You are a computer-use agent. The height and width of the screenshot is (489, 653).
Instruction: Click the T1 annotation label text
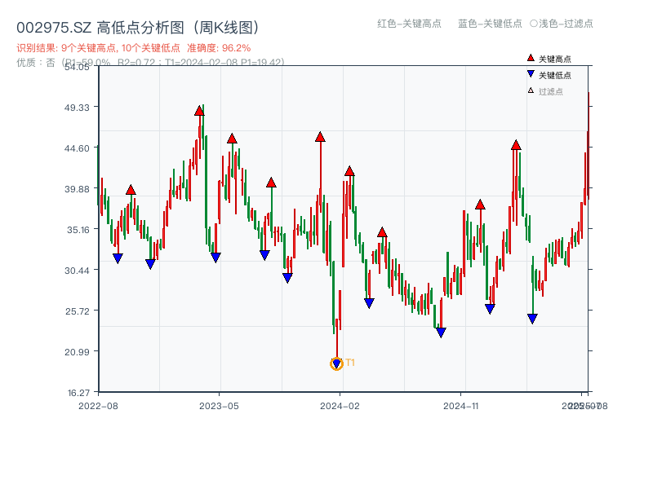click(349, 363)
